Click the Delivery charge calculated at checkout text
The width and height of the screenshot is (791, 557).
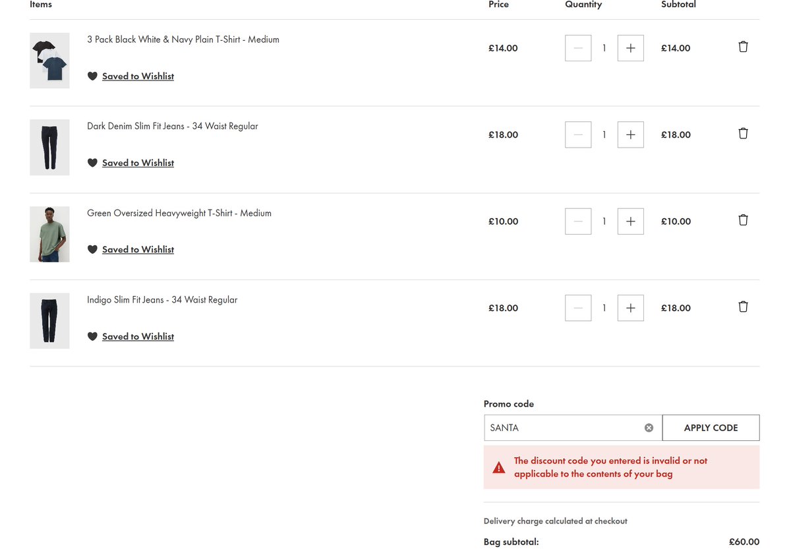coord(556,521)
